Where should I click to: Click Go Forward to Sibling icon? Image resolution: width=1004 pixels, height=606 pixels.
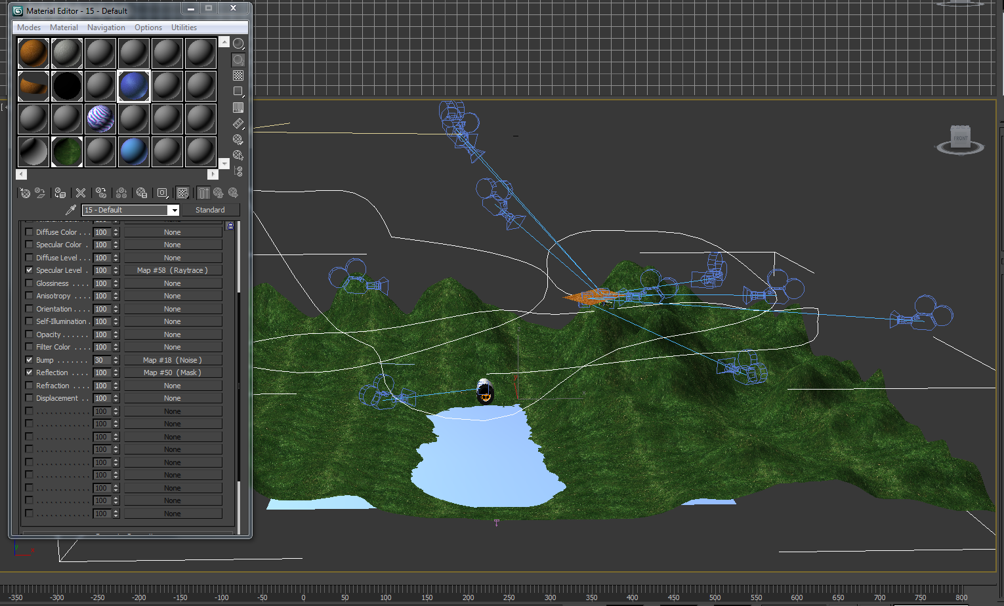click(x=233, y=193)
